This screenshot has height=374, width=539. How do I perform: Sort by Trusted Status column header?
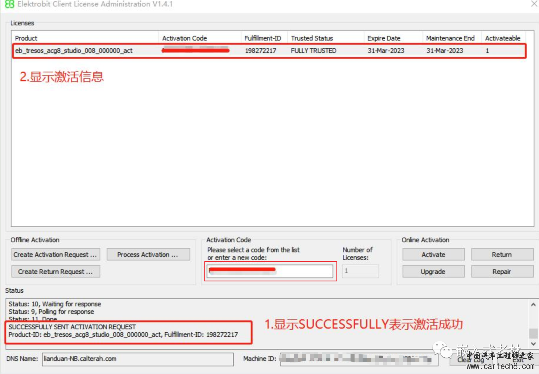pos(325,38)
